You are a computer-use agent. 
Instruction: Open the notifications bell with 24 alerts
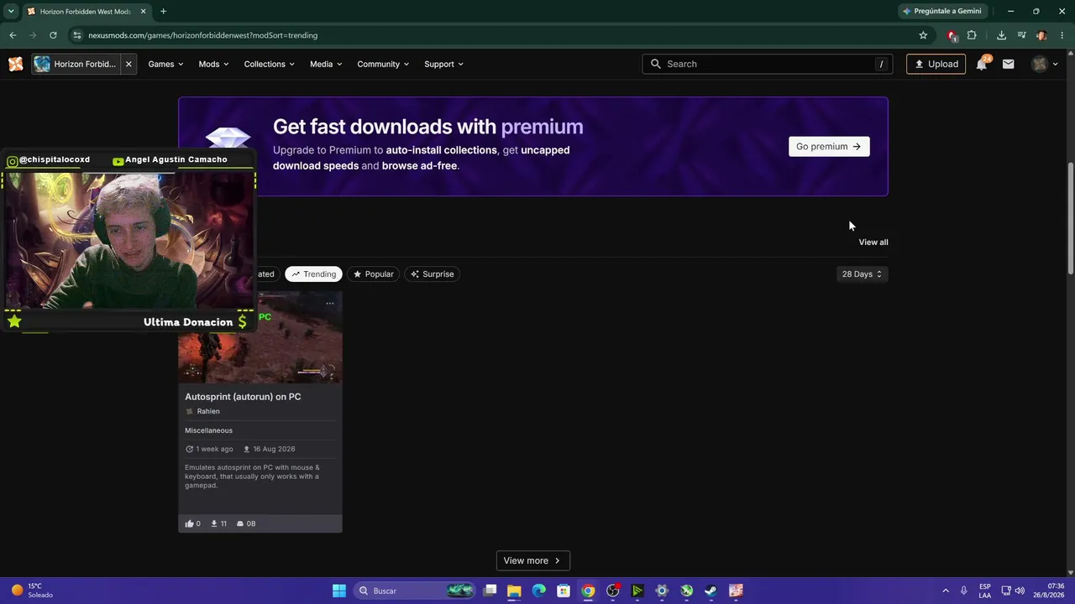(981, 64)
